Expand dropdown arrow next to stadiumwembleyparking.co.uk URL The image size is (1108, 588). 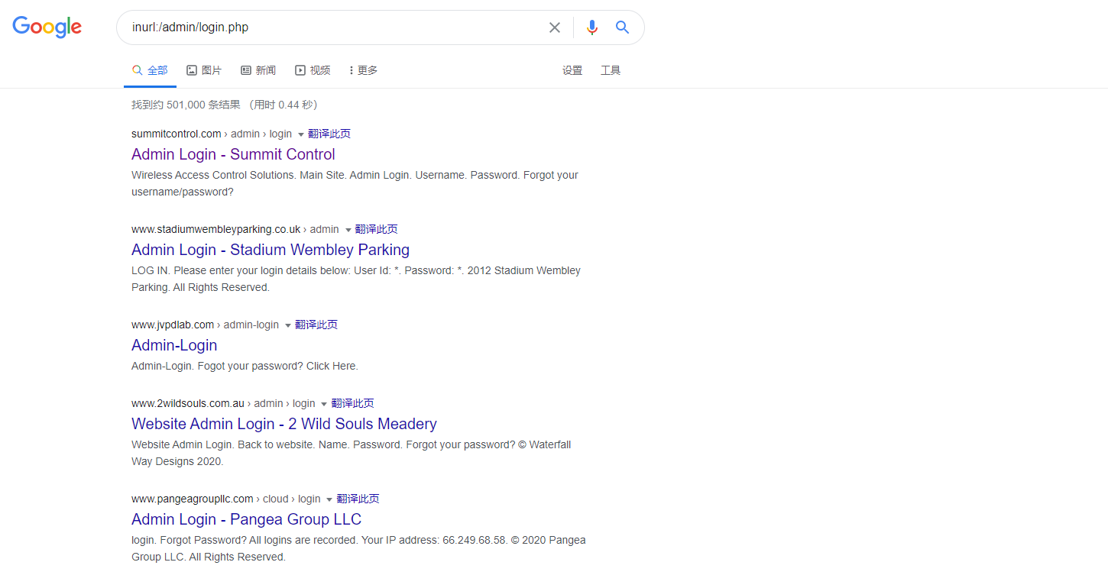[348, 230]
